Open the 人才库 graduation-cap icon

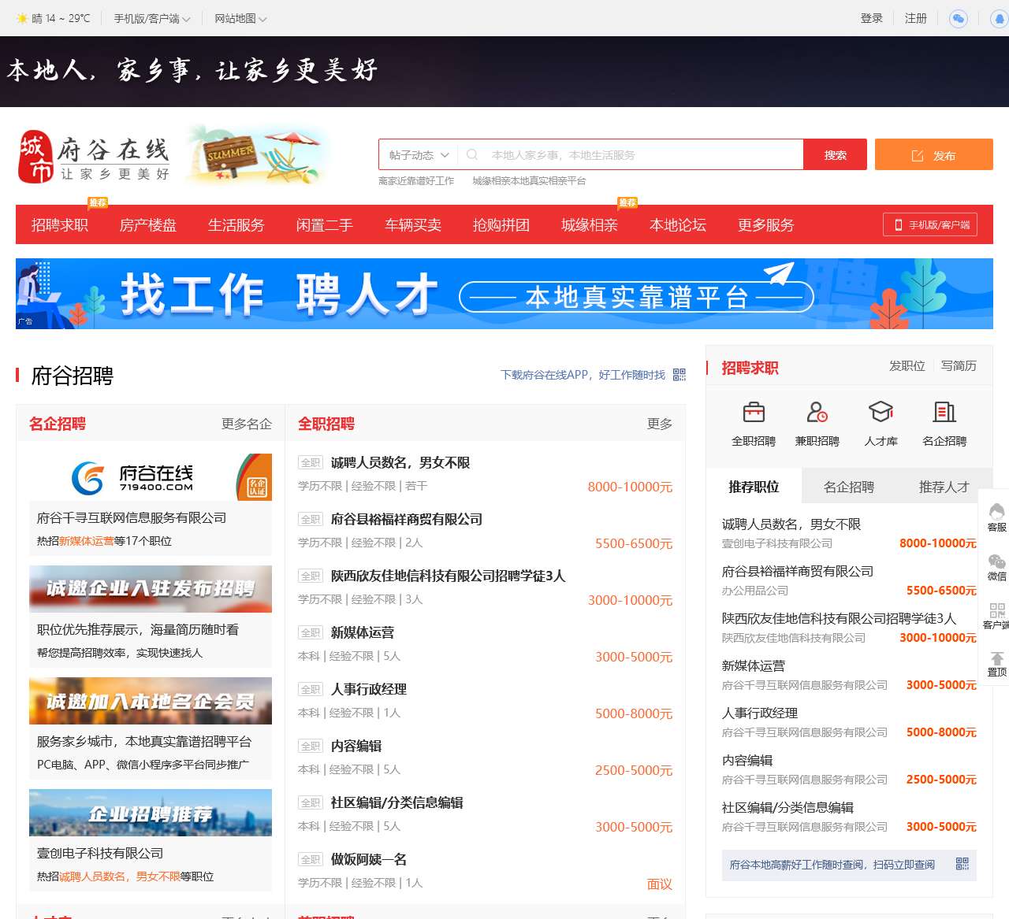pyautogui.click(x=881, y=410)
